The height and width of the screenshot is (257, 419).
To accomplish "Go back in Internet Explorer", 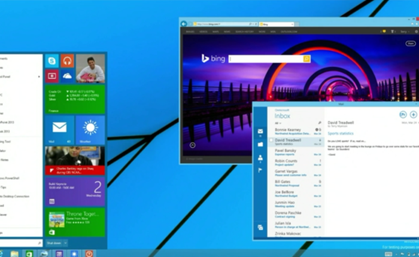I will [184, 24].
